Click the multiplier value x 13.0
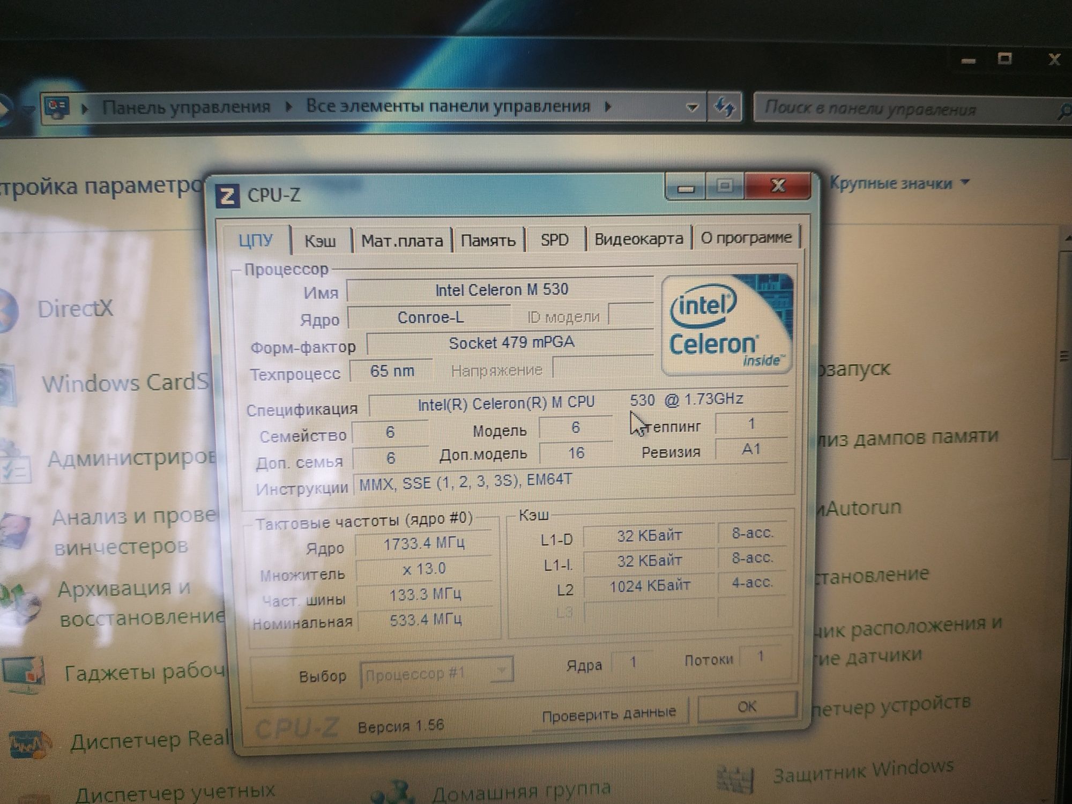 point(423,569)
